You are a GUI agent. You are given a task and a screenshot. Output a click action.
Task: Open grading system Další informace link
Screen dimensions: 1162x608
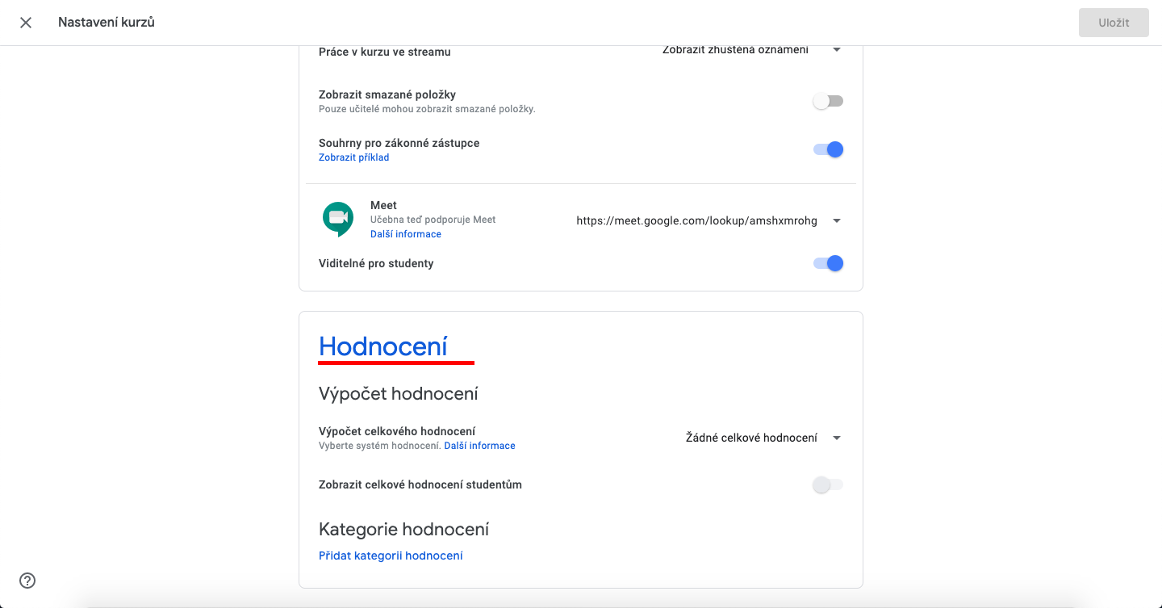pyautogui.click(x=479, y=446)
